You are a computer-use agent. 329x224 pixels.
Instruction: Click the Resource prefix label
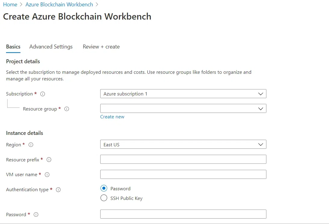23,160
